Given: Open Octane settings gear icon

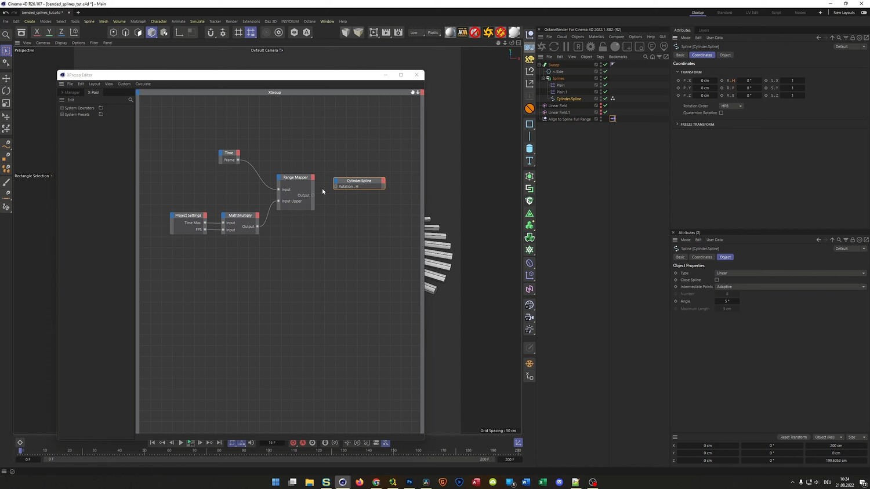Looking at the screenshot, I should click(x=590, y=46).
